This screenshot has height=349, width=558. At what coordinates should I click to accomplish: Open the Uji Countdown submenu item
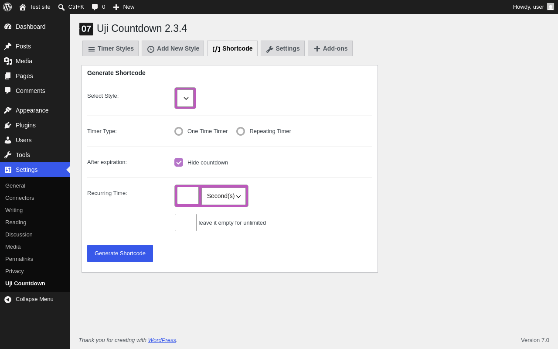coord(35,284)
